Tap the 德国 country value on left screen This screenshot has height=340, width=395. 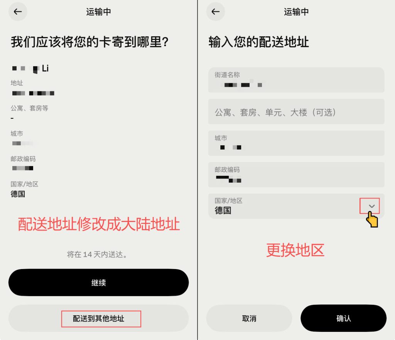(18, 194)
